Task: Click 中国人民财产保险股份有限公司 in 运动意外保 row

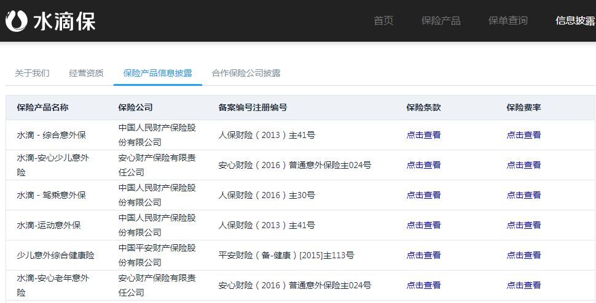Action: [157, 225]
